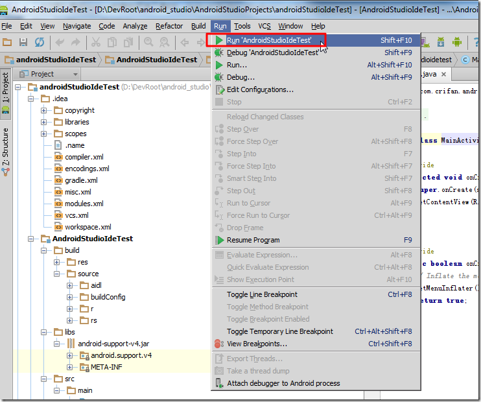Open Edit Configurations... from Run menu
The image size is (481, 402).
(x=316, y=89)
